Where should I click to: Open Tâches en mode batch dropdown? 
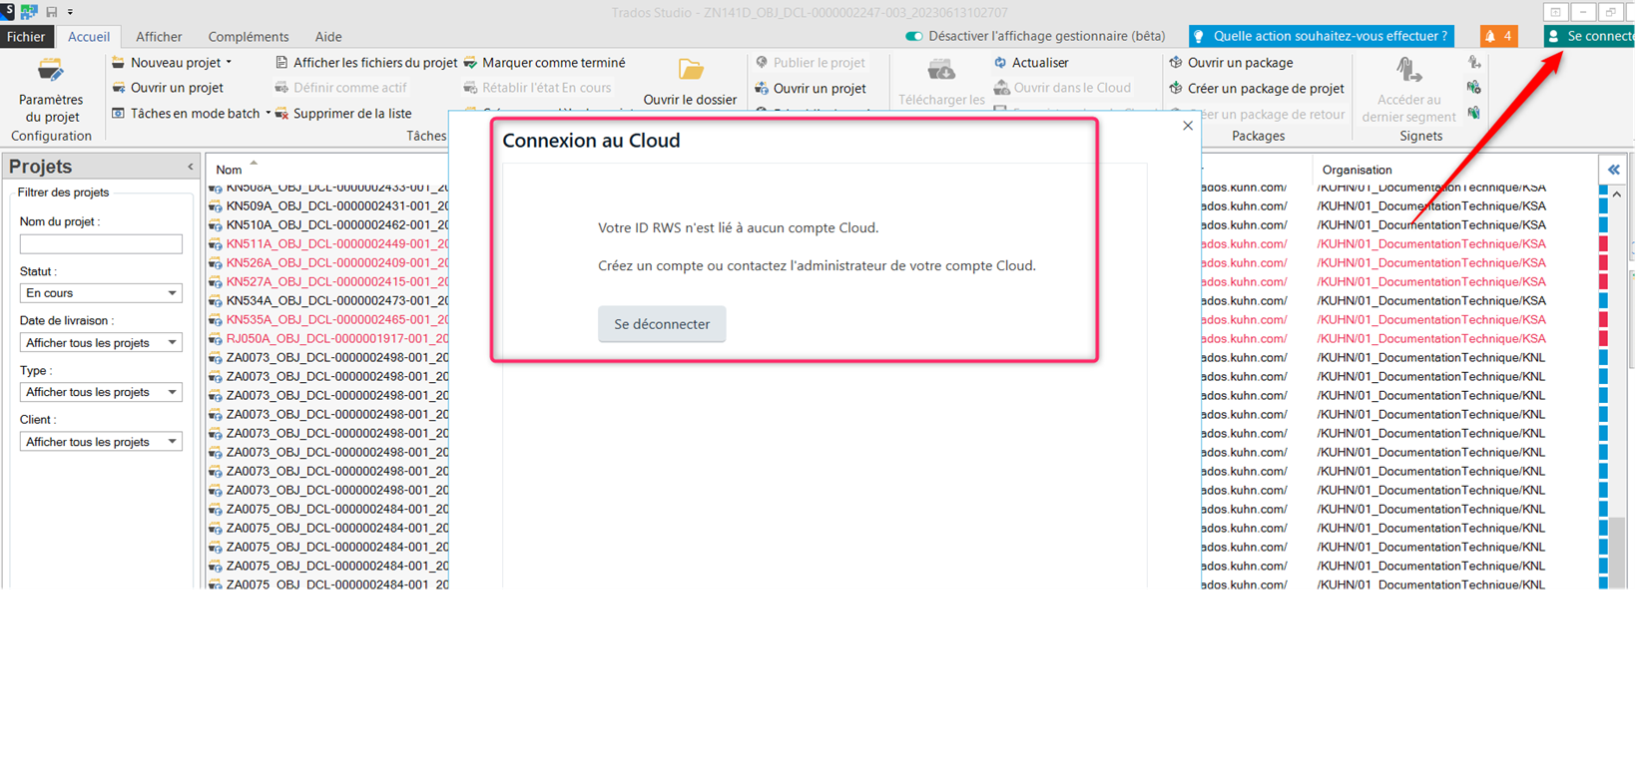(268, 114)
